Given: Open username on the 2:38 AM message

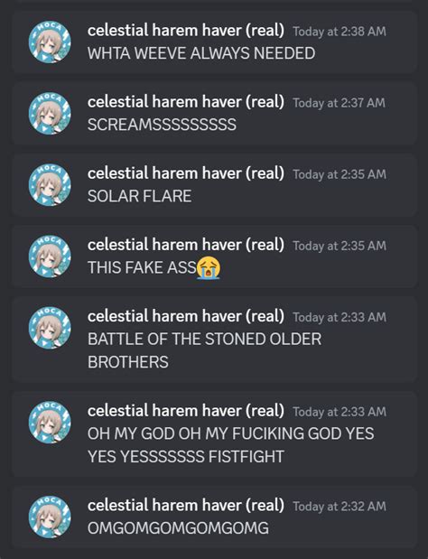Looking at the screenshot, I should (186, 31).
